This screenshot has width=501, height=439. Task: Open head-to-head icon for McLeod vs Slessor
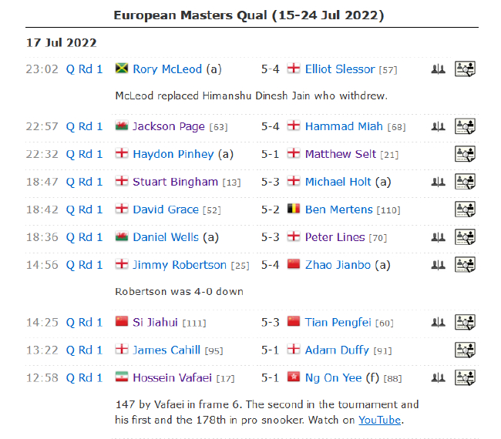coord(438,69)
